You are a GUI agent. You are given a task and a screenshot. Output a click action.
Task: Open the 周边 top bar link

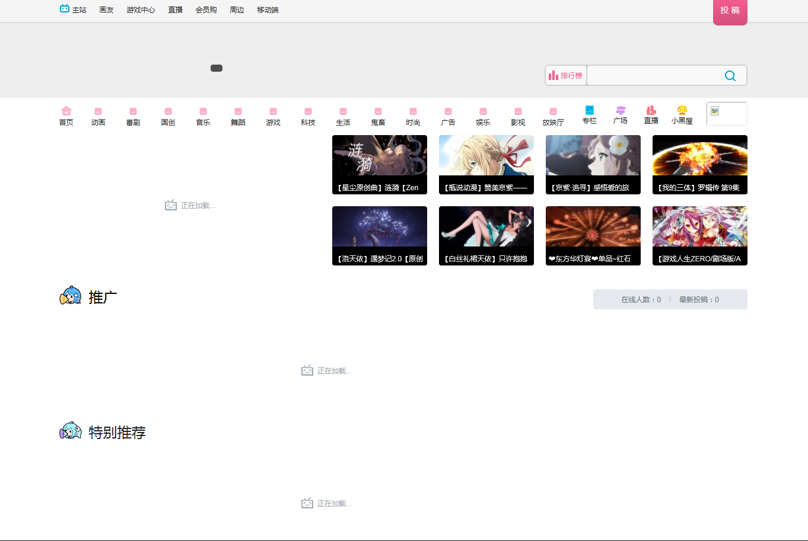tap(237, 10)
